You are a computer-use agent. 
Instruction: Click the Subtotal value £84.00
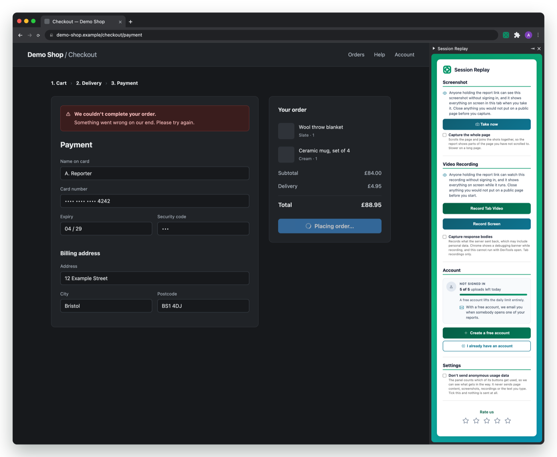pos(373,173)
